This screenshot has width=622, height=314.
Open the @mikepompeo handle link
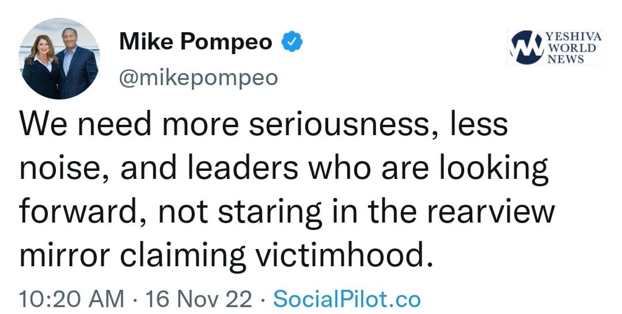click(x=198, y=77)
